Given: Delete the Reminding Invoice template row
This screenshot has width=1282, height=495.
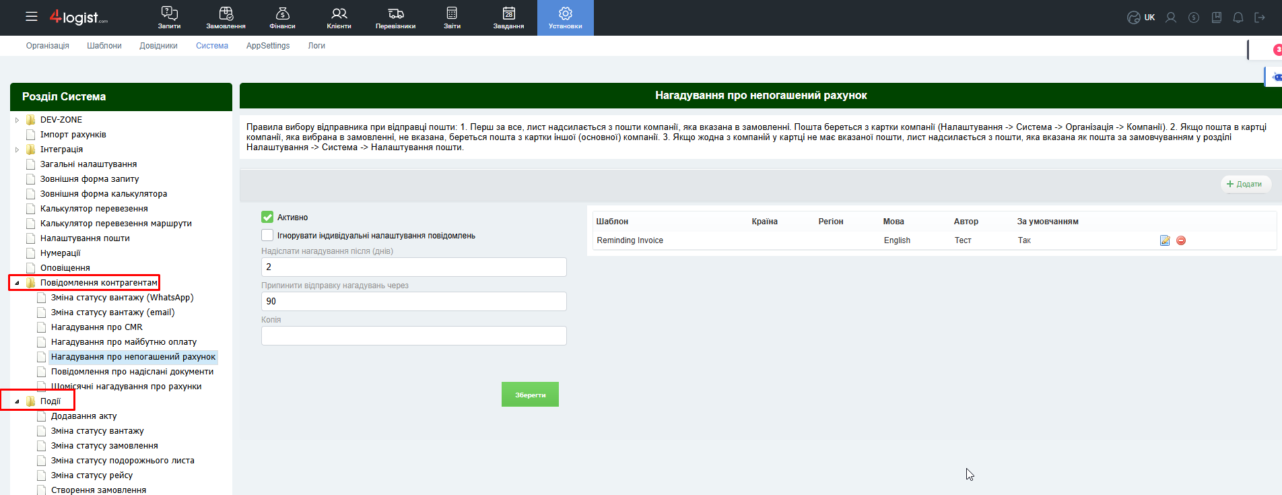Looking at the screenshot, I should pyautogui.click(x=1180, y=240).
